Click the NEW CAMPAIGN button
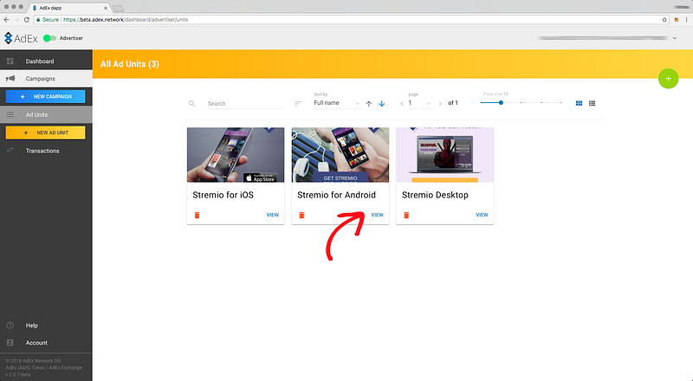Viewport: 693px width, 381px height. [46, 96]
